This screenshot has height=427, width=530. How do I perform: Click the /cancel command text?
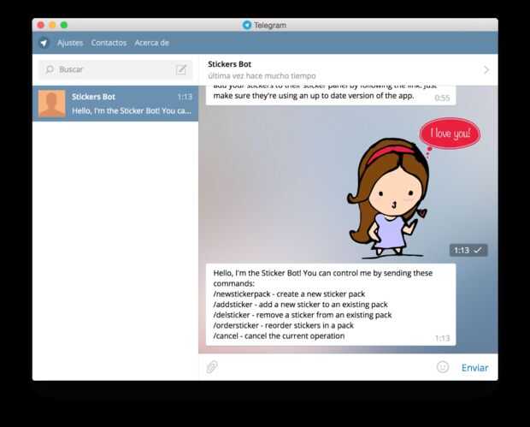(x=226, y=336)
